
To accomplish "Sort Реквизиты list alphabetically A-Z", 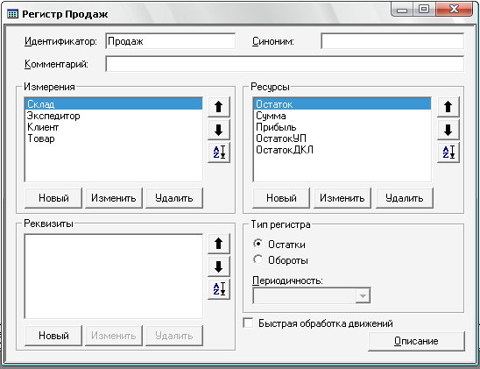I will click(219, 288).
